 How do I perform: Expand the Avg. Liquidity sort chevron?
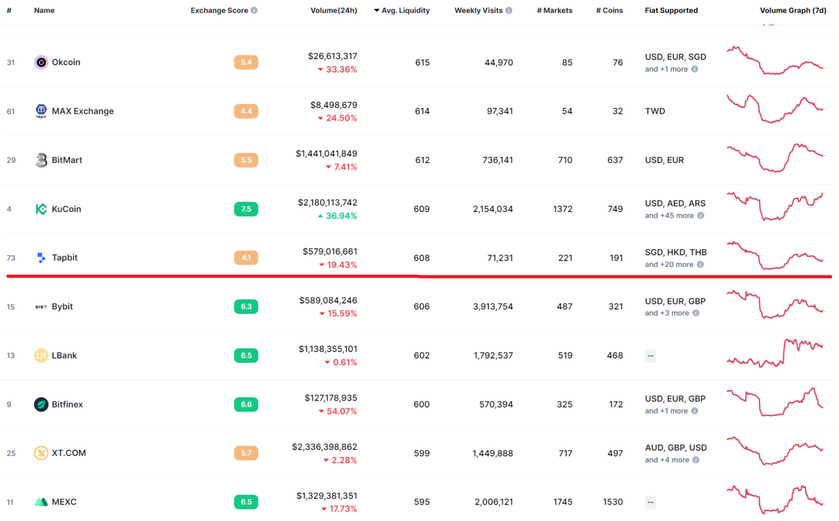coord(376,10)
